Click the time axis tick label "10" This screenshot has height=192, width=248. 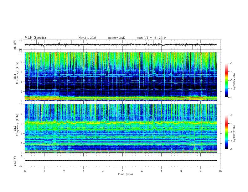[x=220, y=171]
